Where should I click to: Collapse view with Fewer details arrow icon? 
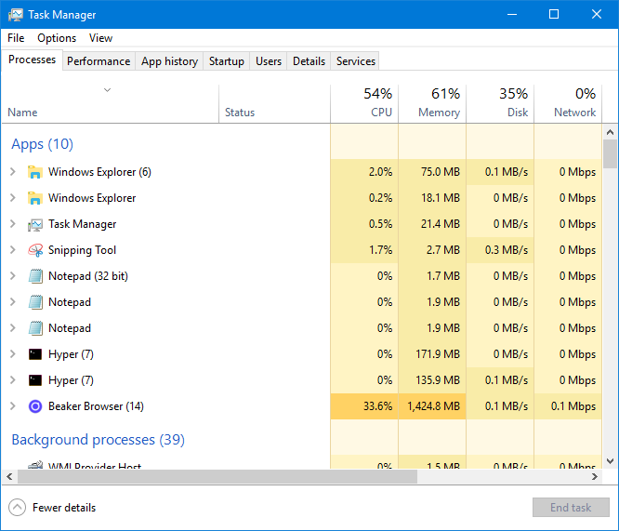pos(17,508)
